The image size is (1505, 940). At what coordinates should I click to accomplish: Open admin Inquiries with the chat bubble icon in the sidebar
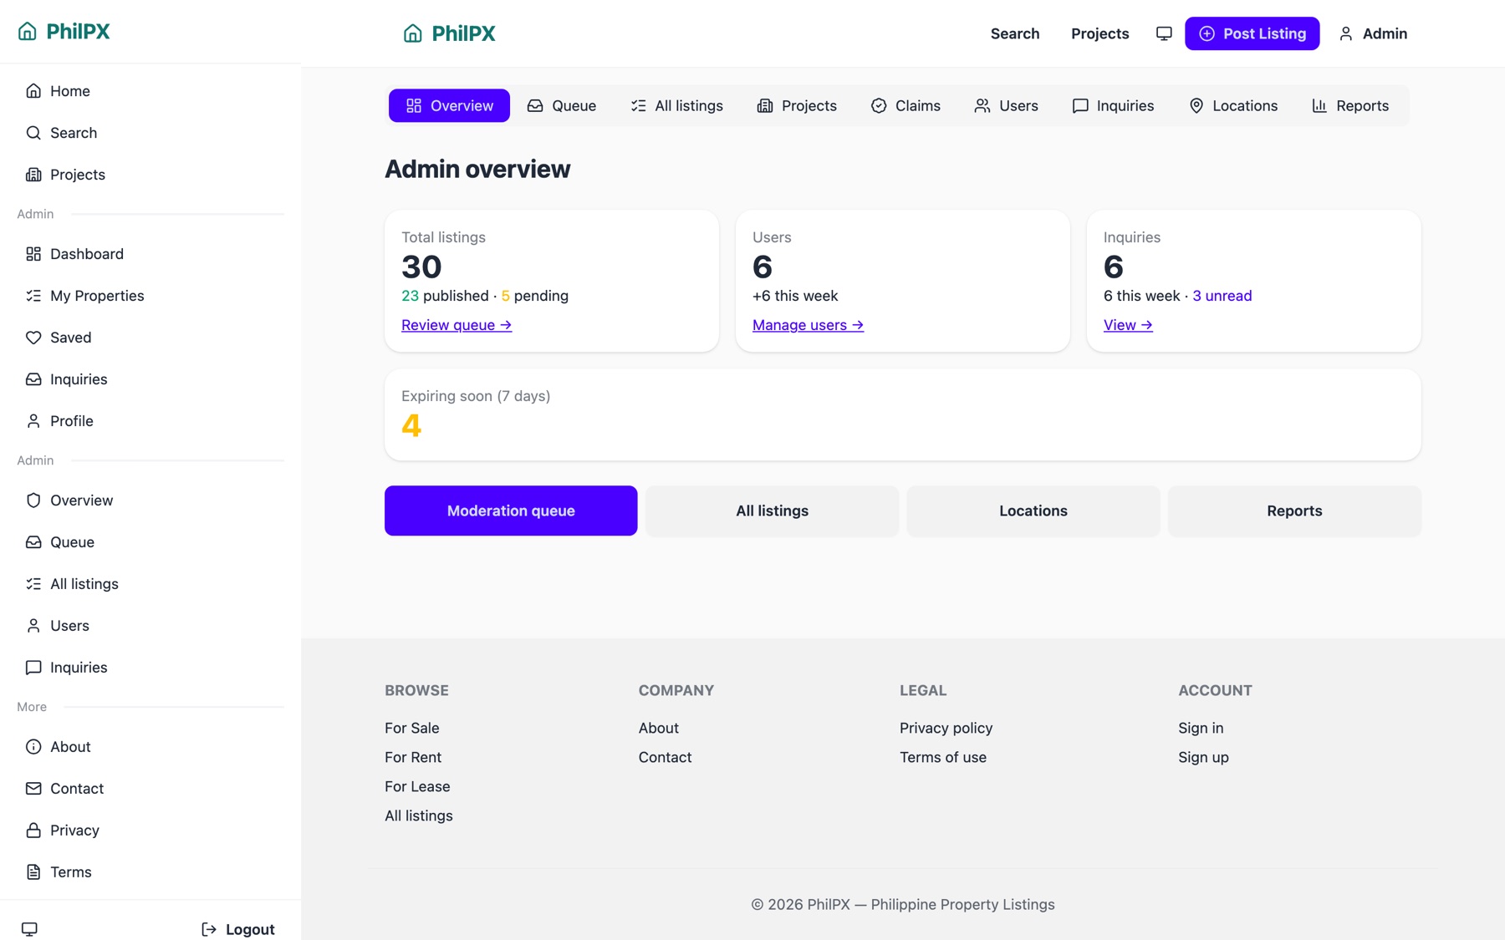coord(150,668)
